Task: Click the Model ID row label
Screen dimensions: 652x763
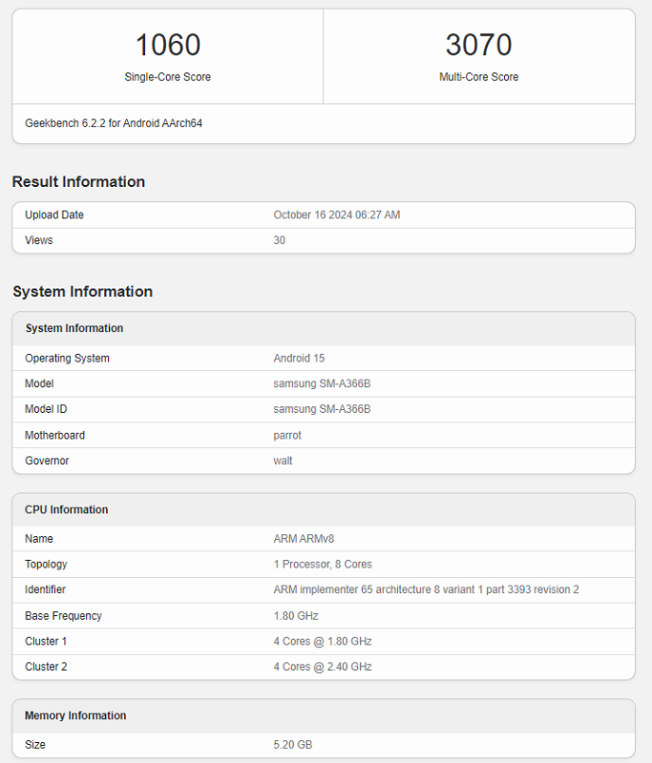Action: (46, 409)
